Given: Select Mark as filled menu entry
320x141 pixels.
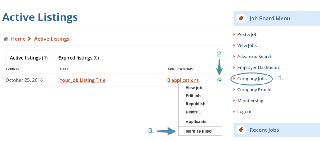Looking at the screenshot, I should (x=198, y=131).
